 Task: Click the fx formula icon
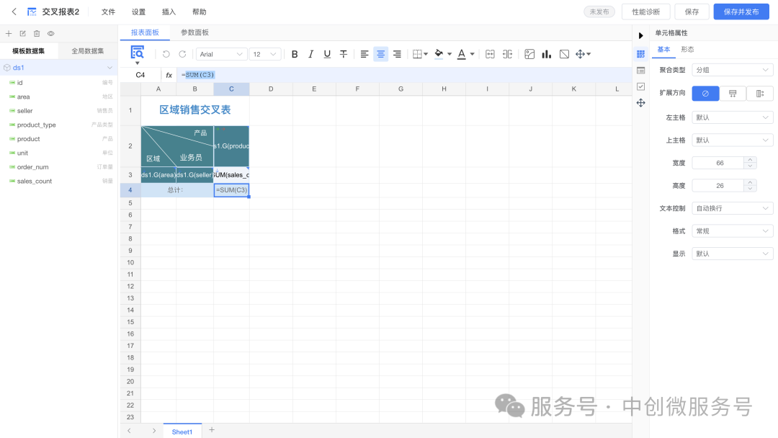[169, 75]
